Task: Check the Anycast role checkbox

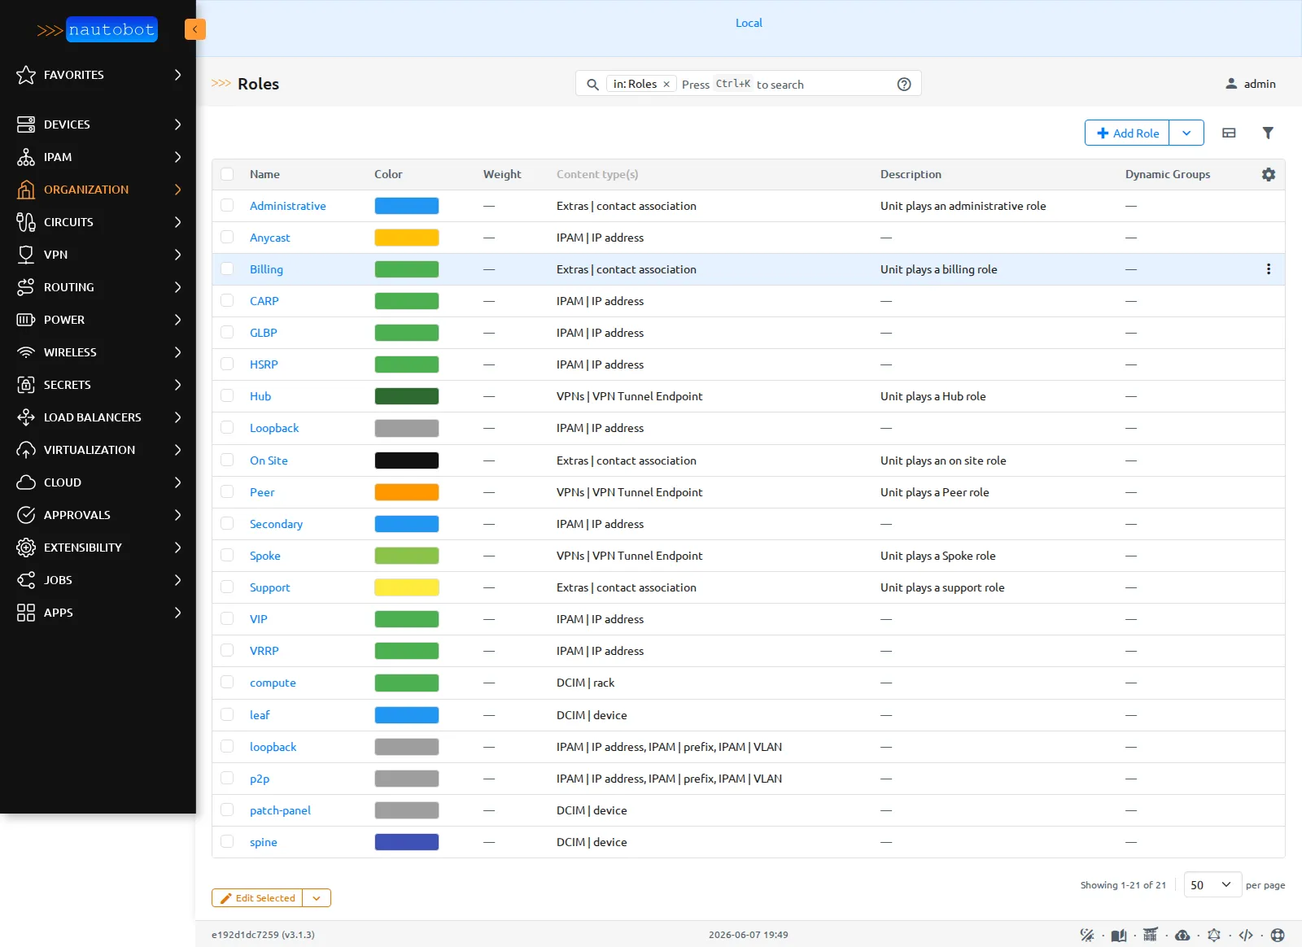Action: point(227,238)
